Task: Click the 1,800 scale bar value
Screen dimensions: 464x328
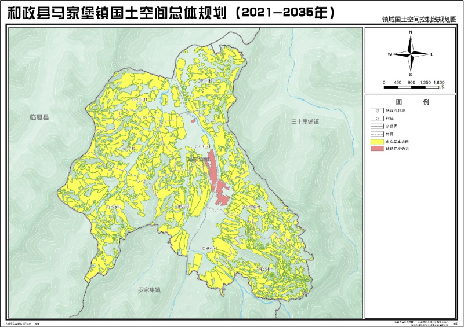Action: tap(439, 83)
